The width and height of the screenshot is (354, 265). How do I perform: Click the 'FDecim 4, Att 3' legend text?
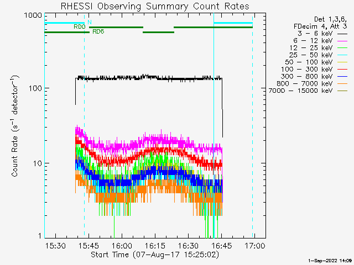(x=320, y=26)
